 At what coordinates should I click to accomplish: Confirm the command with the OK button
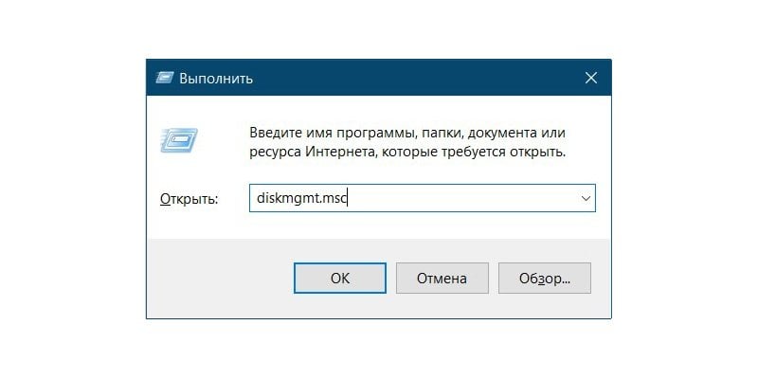click(x=340, y=278)
